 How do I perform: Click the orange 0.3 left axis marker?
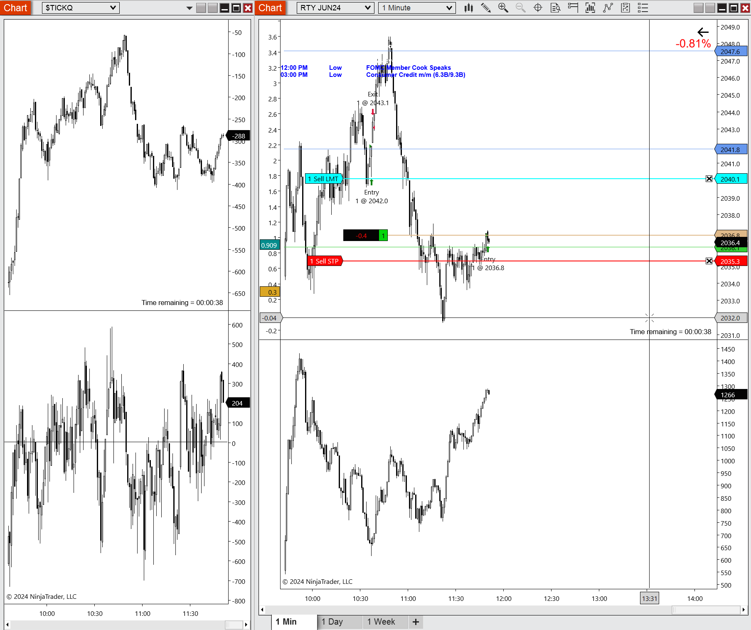tap(270, 292)
